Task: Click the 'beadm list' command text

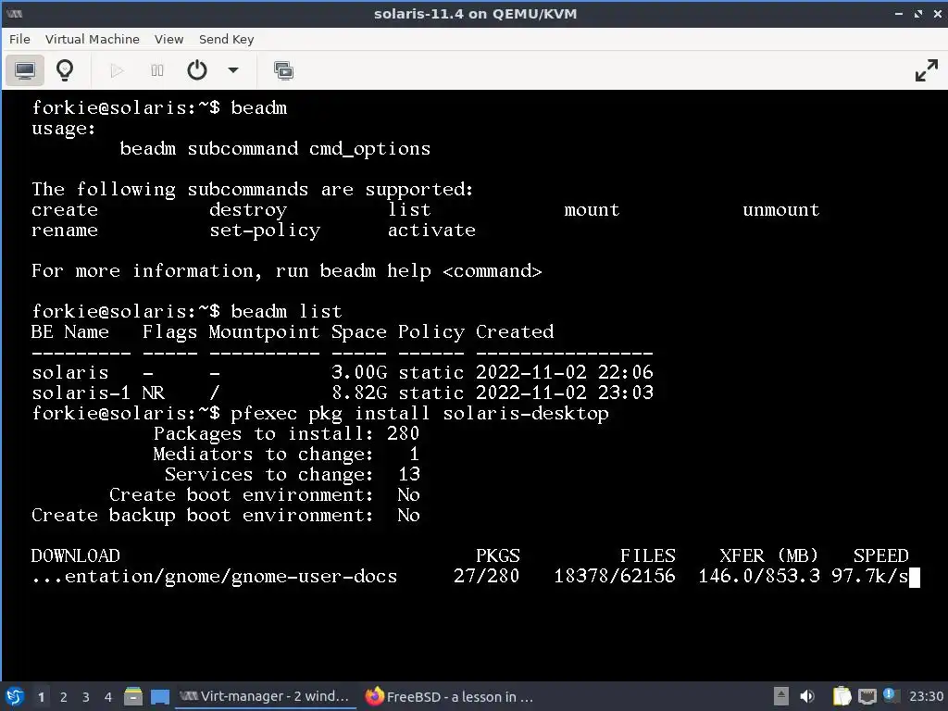Action: [286, 311]
